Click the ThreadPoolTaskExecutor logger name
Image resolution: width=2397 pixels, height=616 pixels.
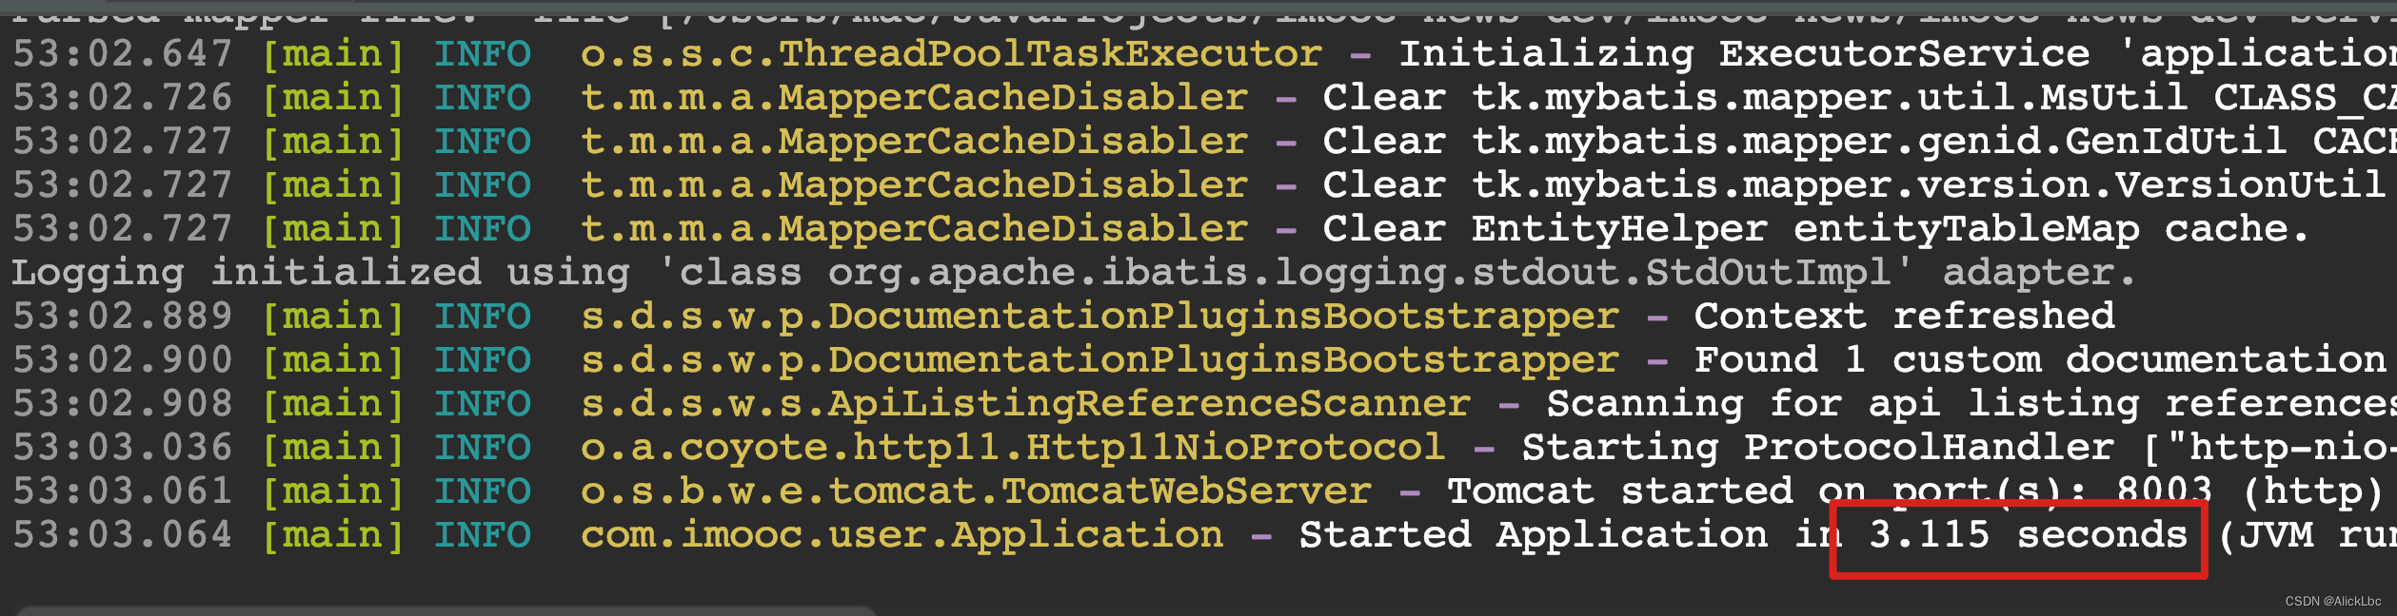point(951,54)
